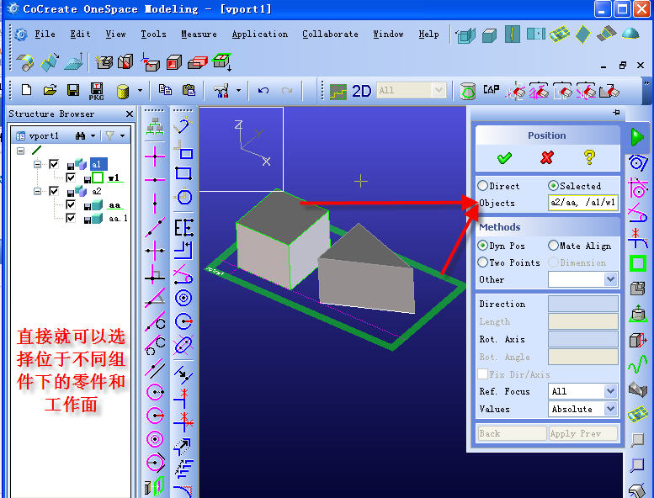
Task: Collapse the a2 tree node
Action: pyautogui.click(x=38, y=191)
